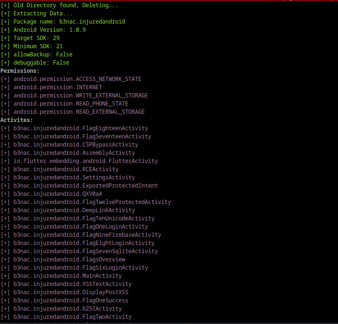This screenshot has width=338, height=324.
Task: Click the CSPBypassActivity entry
Action: [x=70, y=145]
